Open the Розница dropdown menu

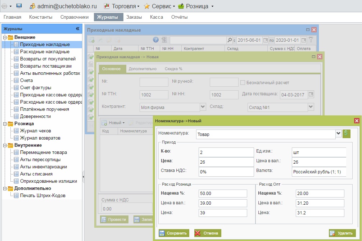tap(196, 6)
